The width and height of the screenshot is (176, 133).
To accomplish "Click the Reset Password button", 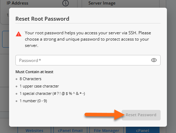I will point(141,115).
